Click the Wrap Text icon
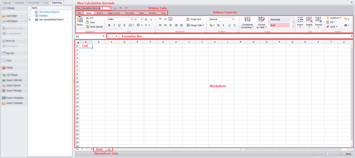 coord(188,19)
